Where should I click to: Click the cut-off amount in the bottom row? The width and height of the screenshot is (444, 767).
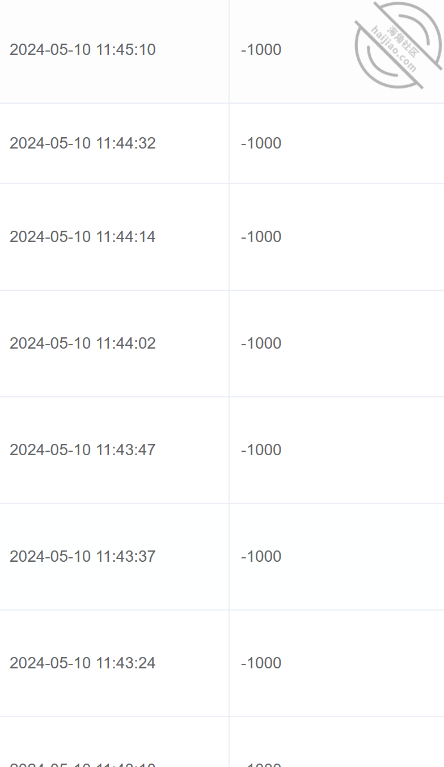[x=261, y=764]
